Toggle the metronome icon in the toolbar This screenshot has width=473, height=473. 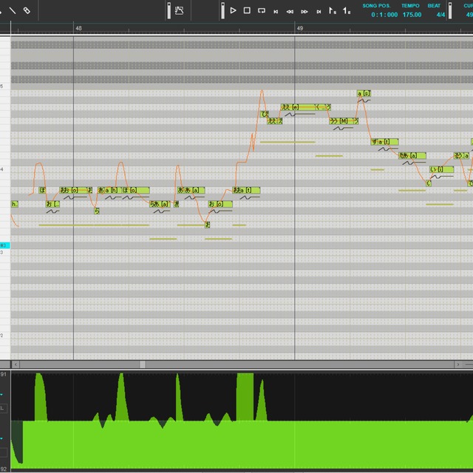coord(179,10)
